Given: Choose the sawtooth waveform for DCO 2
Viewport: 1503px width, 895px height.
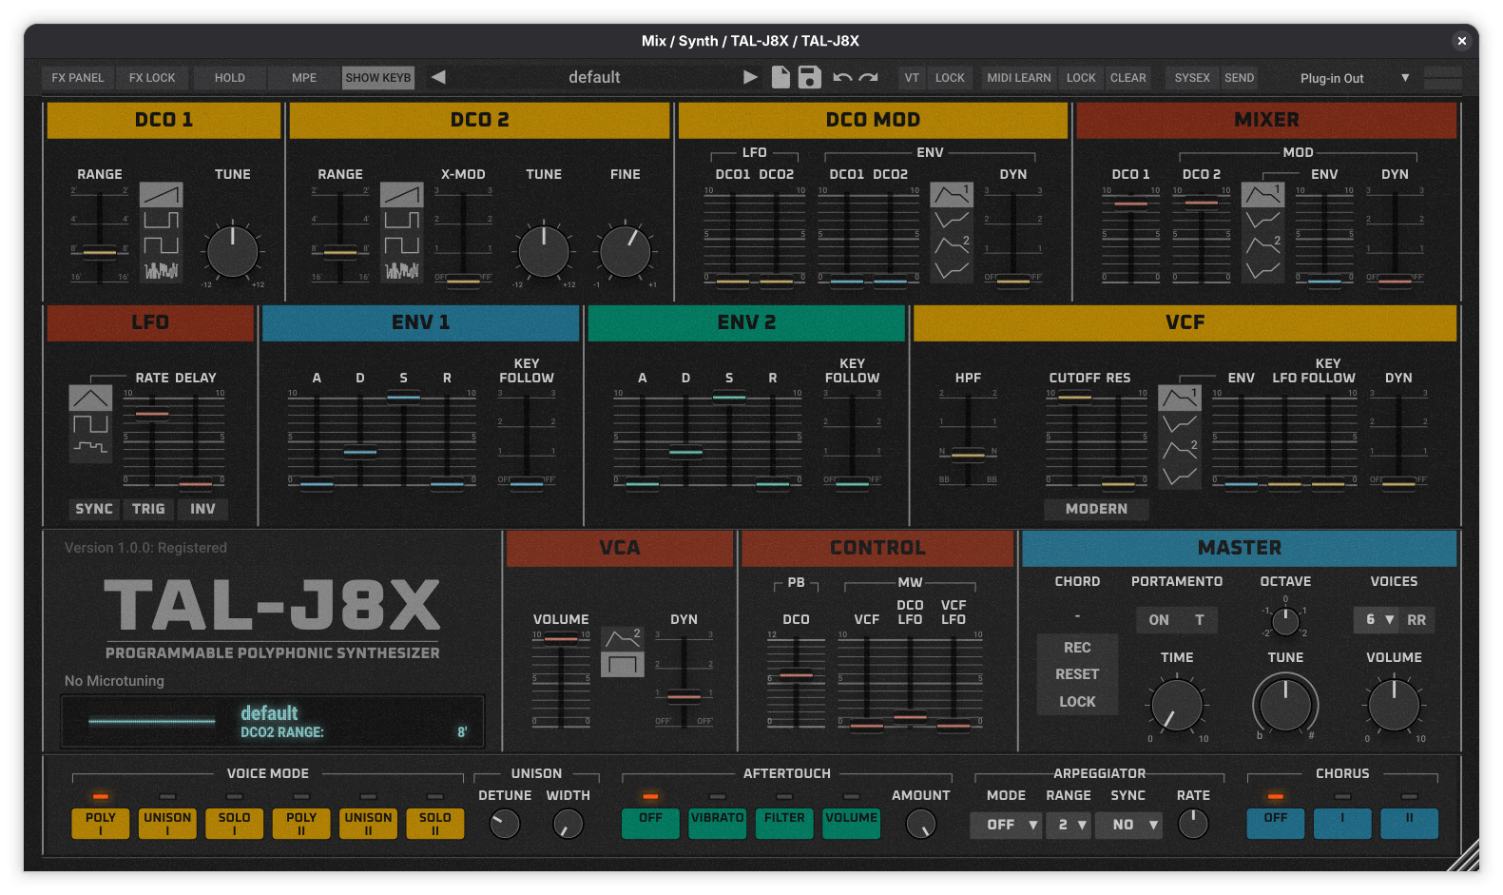Looking at the screenshot, I should [401, 195].
